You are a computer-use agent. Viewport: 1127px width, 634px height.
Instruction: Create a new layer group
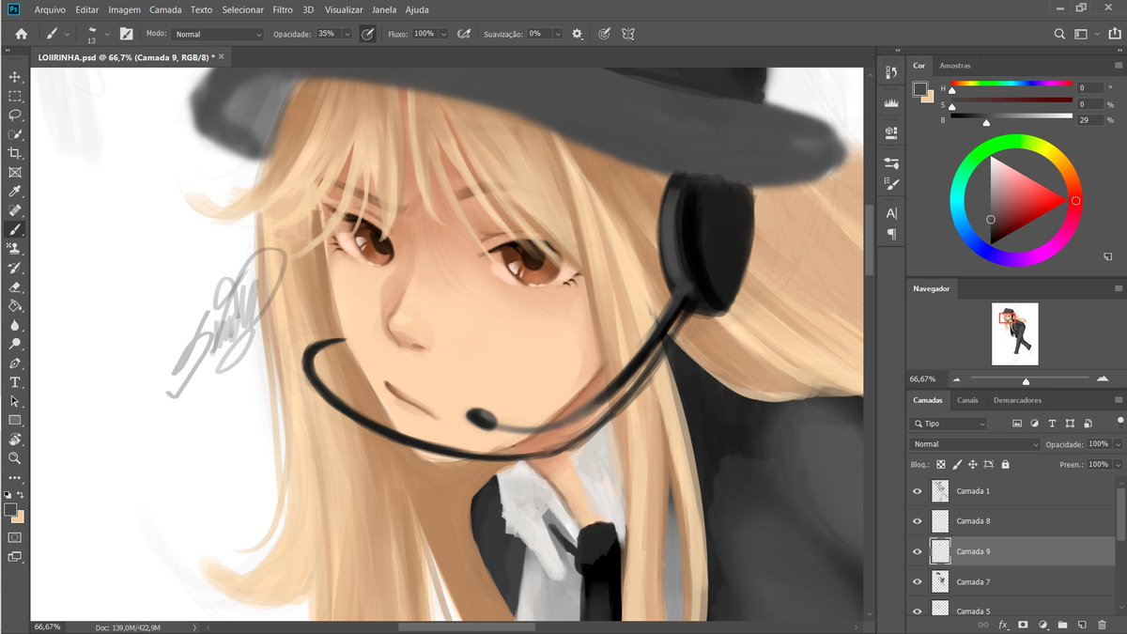click(x=1062, y=625)
